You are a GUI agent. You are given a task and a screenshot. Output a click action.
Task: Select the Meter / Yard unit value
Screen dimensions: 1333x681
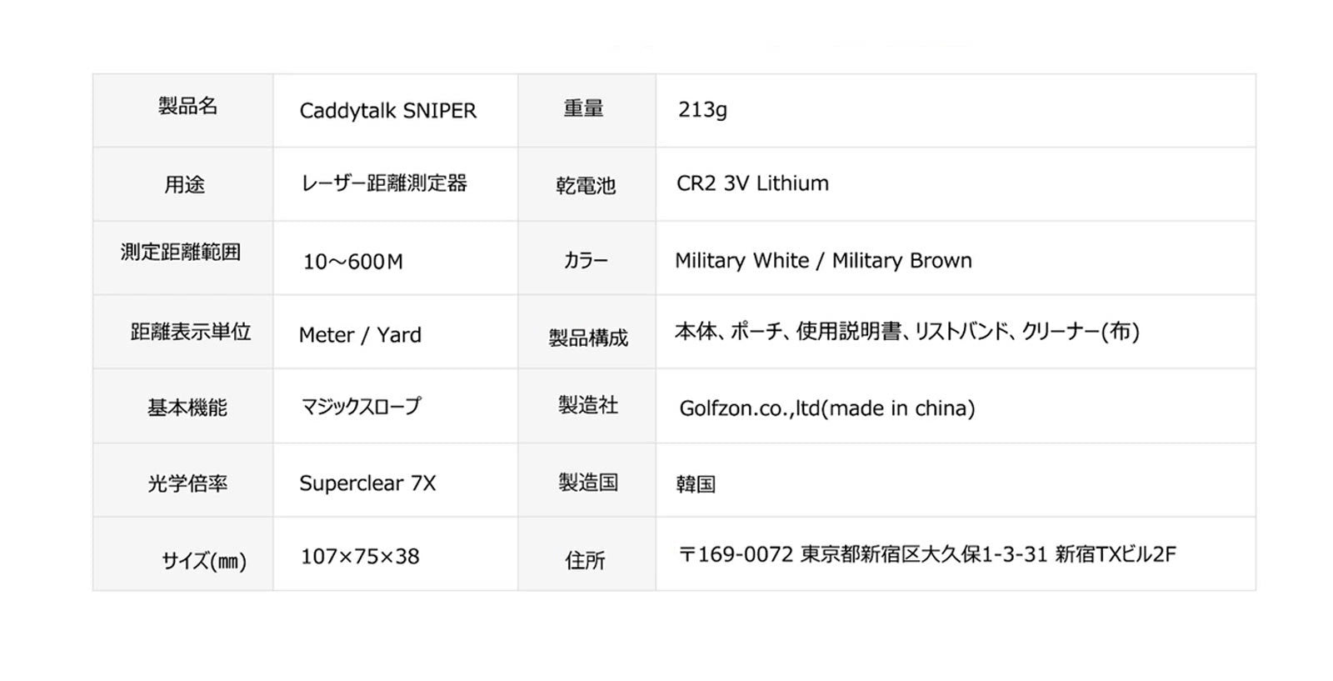(x=360, y=335)
